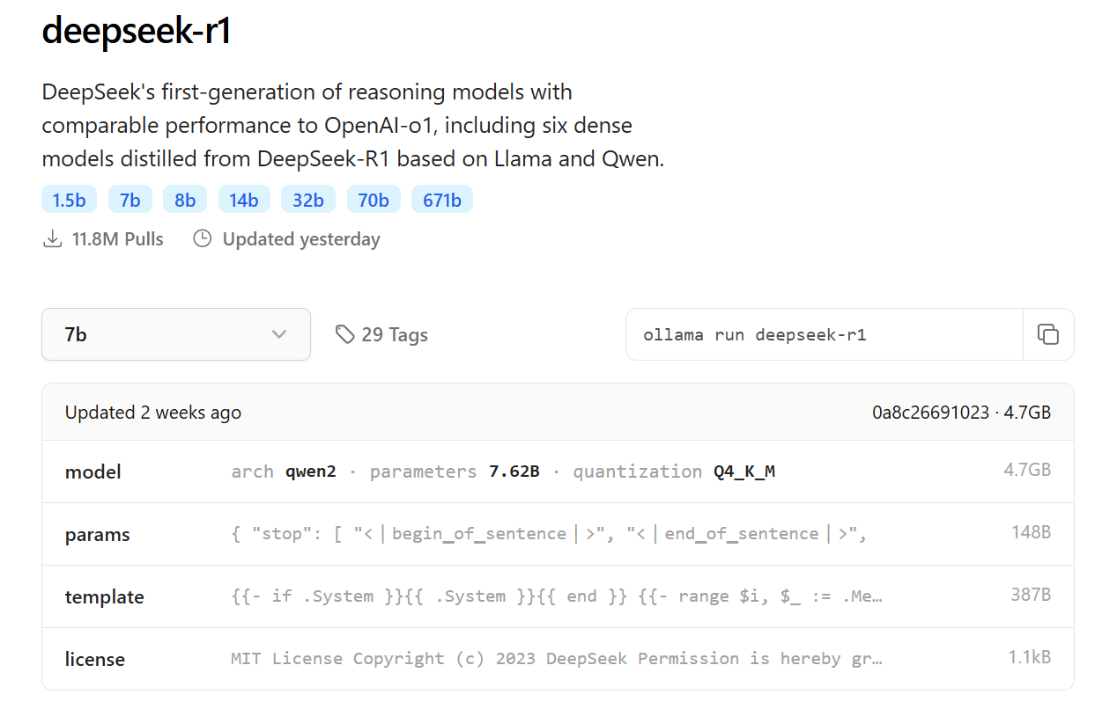Click the 148B size value

[1031, 532]
